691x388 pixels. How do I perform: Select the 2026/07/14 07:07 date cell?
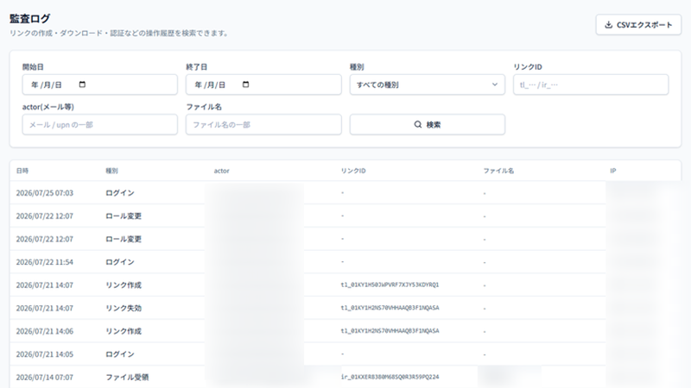[x=45, y=377]
